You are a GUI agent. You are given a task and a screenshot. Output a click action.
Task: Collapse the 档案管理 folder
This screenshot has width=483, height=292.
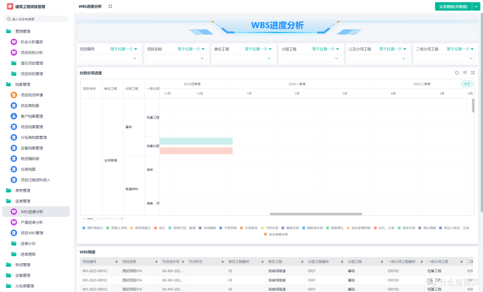[19, 85]
